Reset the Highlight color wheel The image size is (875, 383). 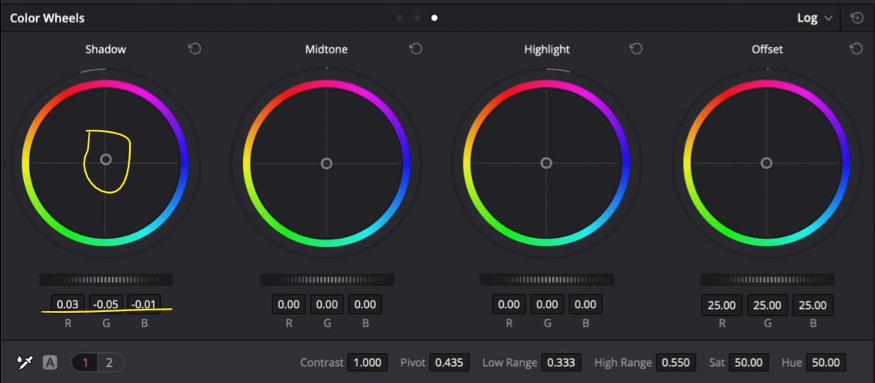click(636, 49)
